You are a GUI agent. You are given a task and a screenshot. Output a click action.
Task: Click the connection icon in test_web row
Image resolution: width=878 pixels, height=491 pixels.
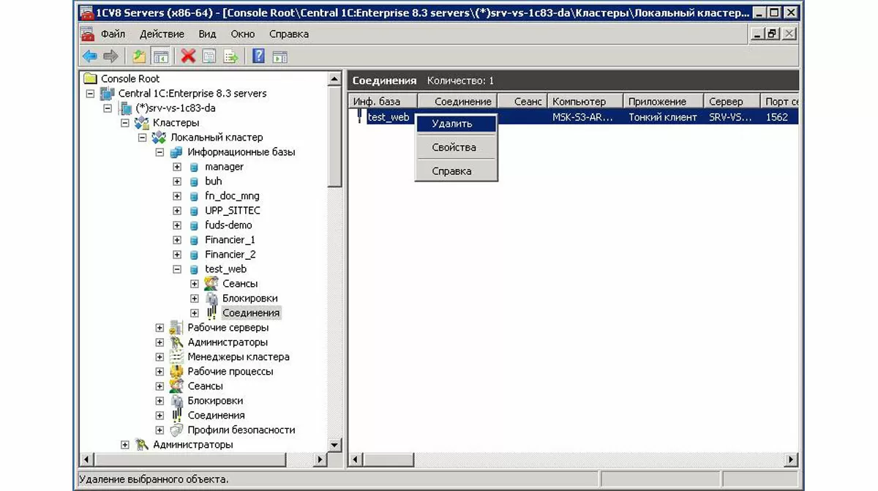click(359, 116)
